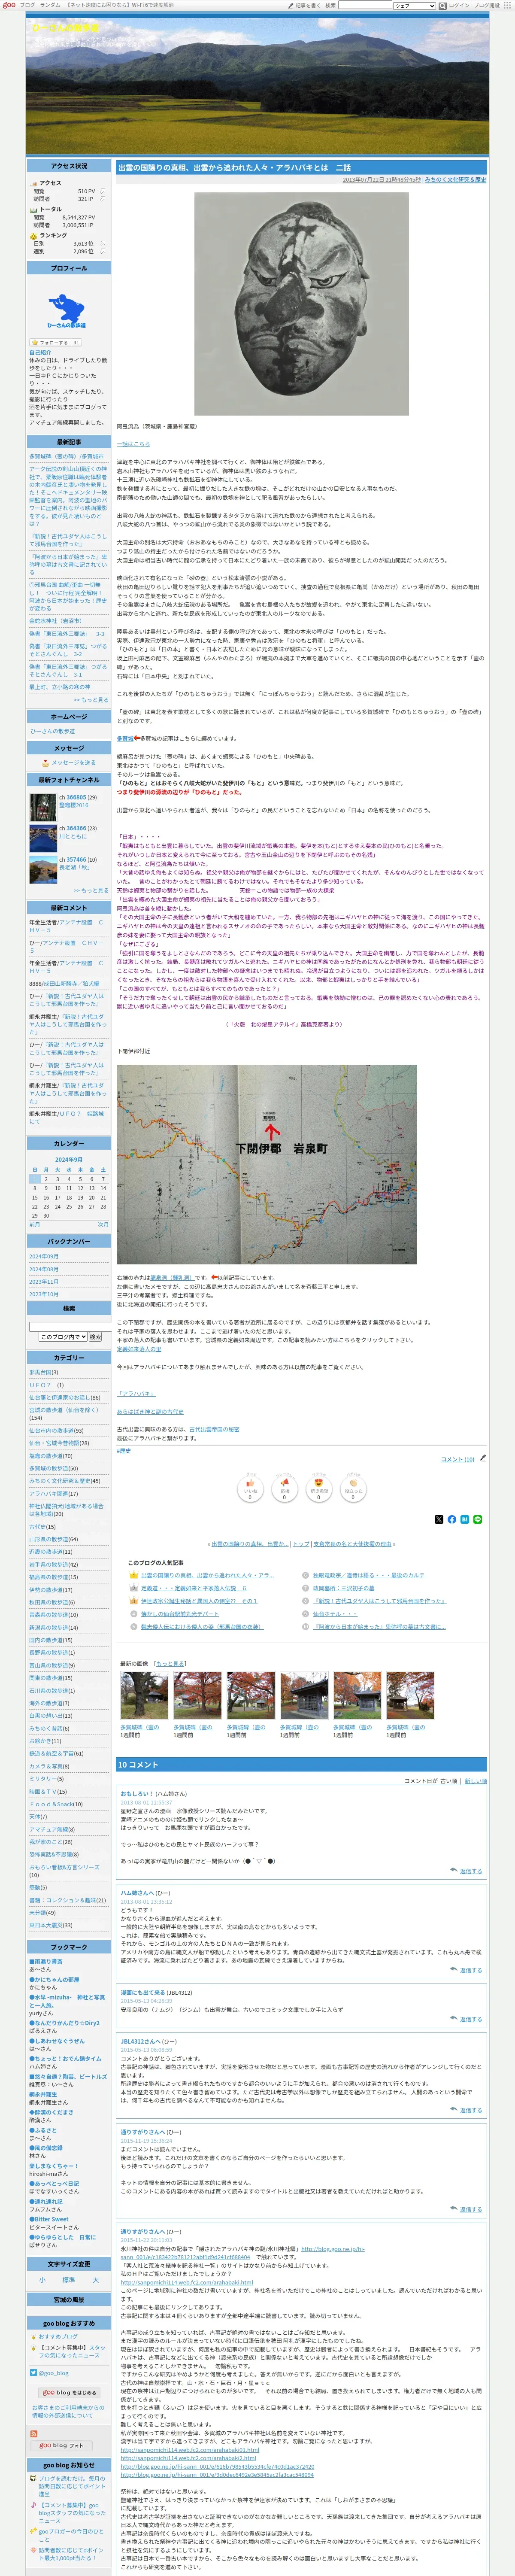Viewport: 515px width, 2576px height.
Task: Open the 下閉伊郡 岩泉町 map image
Action: [x=267, y=1164]
